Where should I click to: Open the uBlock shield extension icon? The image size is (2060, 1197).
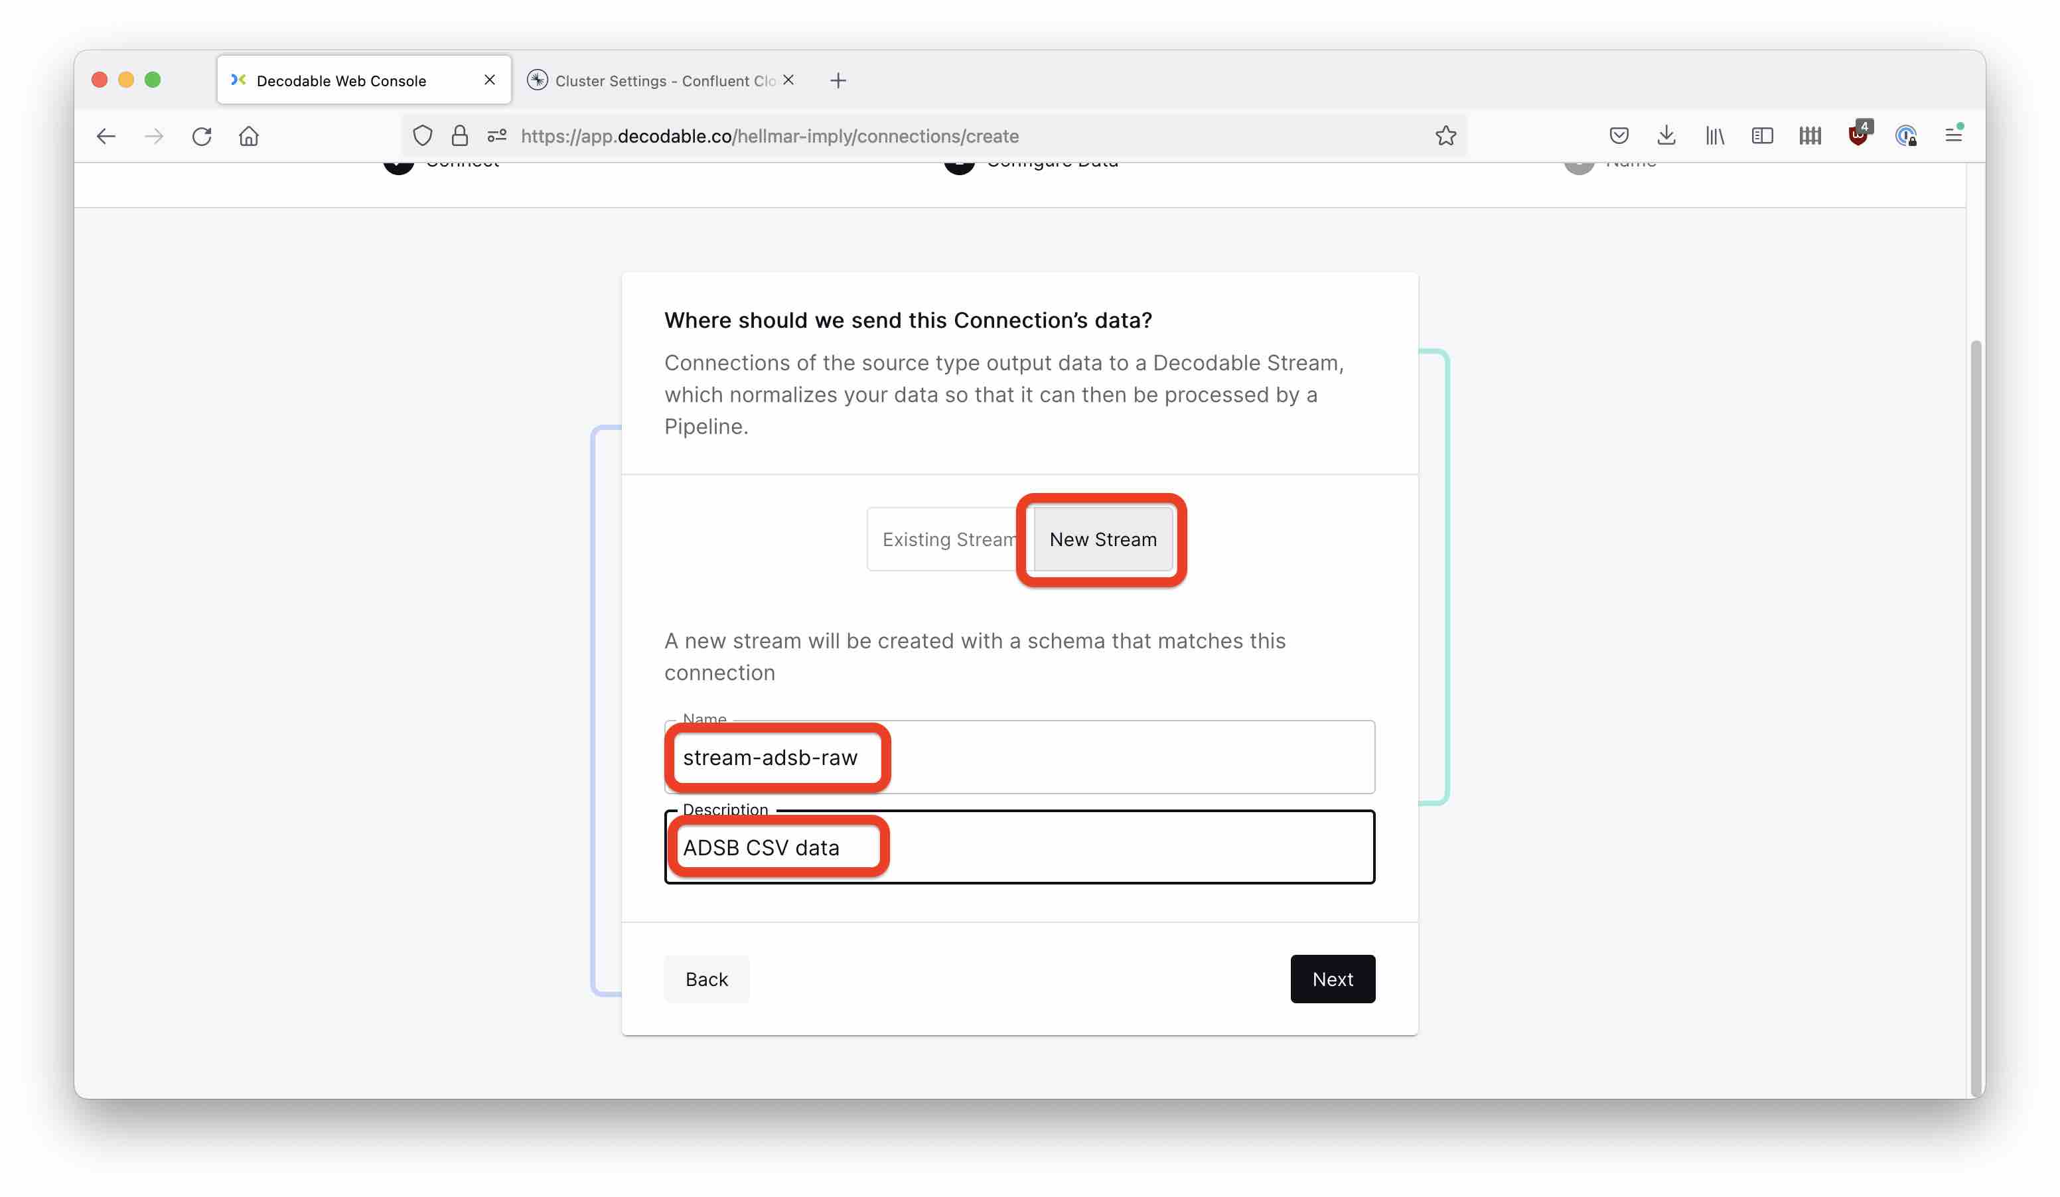pyautogui.click(x=1858, y=135)
